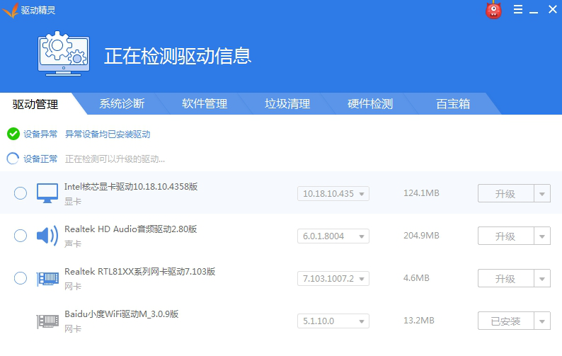Click 正在检测可以升级的驱动... text

coord(115,159)
